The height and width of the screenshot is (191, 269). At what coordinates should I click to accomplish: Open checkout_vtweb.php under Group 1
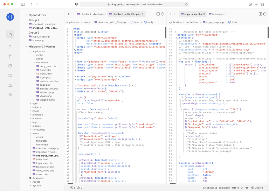(42, 24)
